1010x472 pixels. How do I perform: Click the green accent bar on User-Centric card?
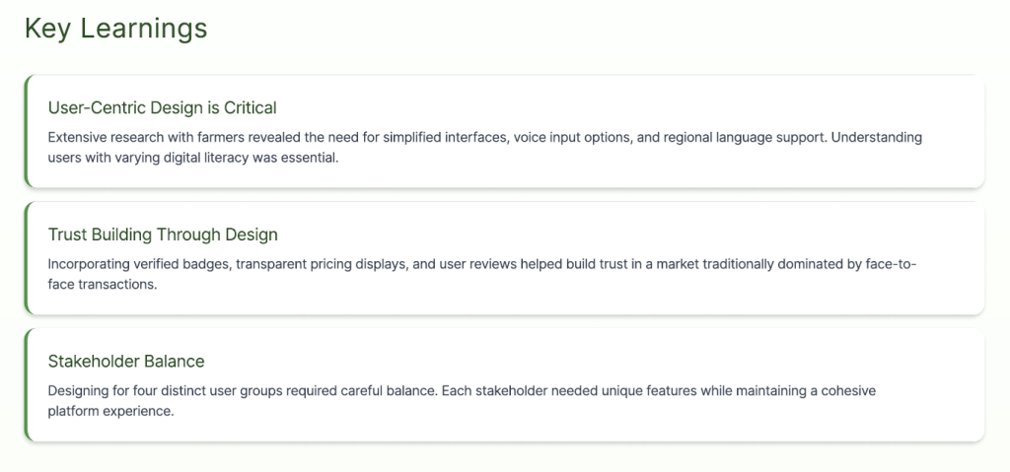coord(27,131)
